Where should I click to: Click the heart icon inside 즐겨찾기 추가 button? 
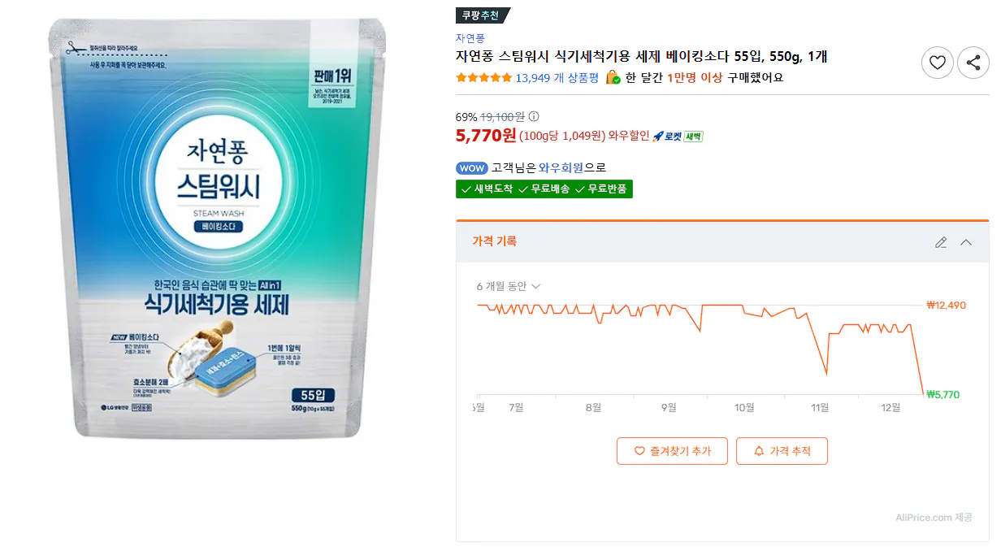coord(638,451)
